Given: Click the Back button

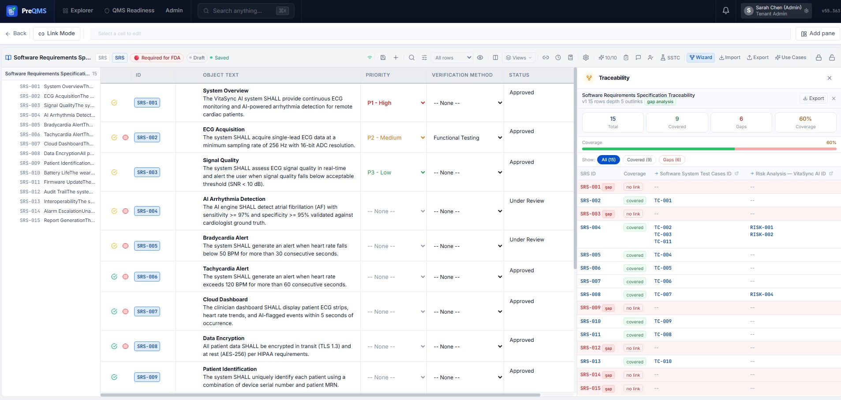Looking at the screenshot, I should 16,33.
